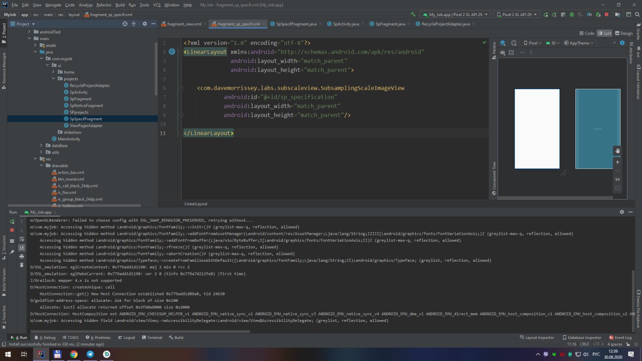Open Pixel device selector in preview
The width and height of the screenshot is (642, 361).
click(533, 43)
